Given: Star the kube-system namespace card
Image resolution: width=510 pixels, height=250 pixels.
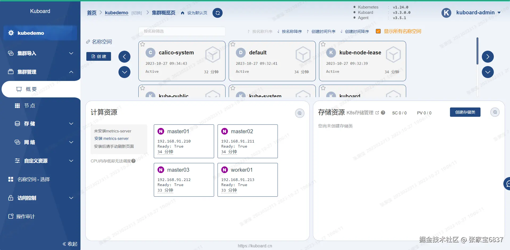Looking at the screenshot, I should click(233, 88).
